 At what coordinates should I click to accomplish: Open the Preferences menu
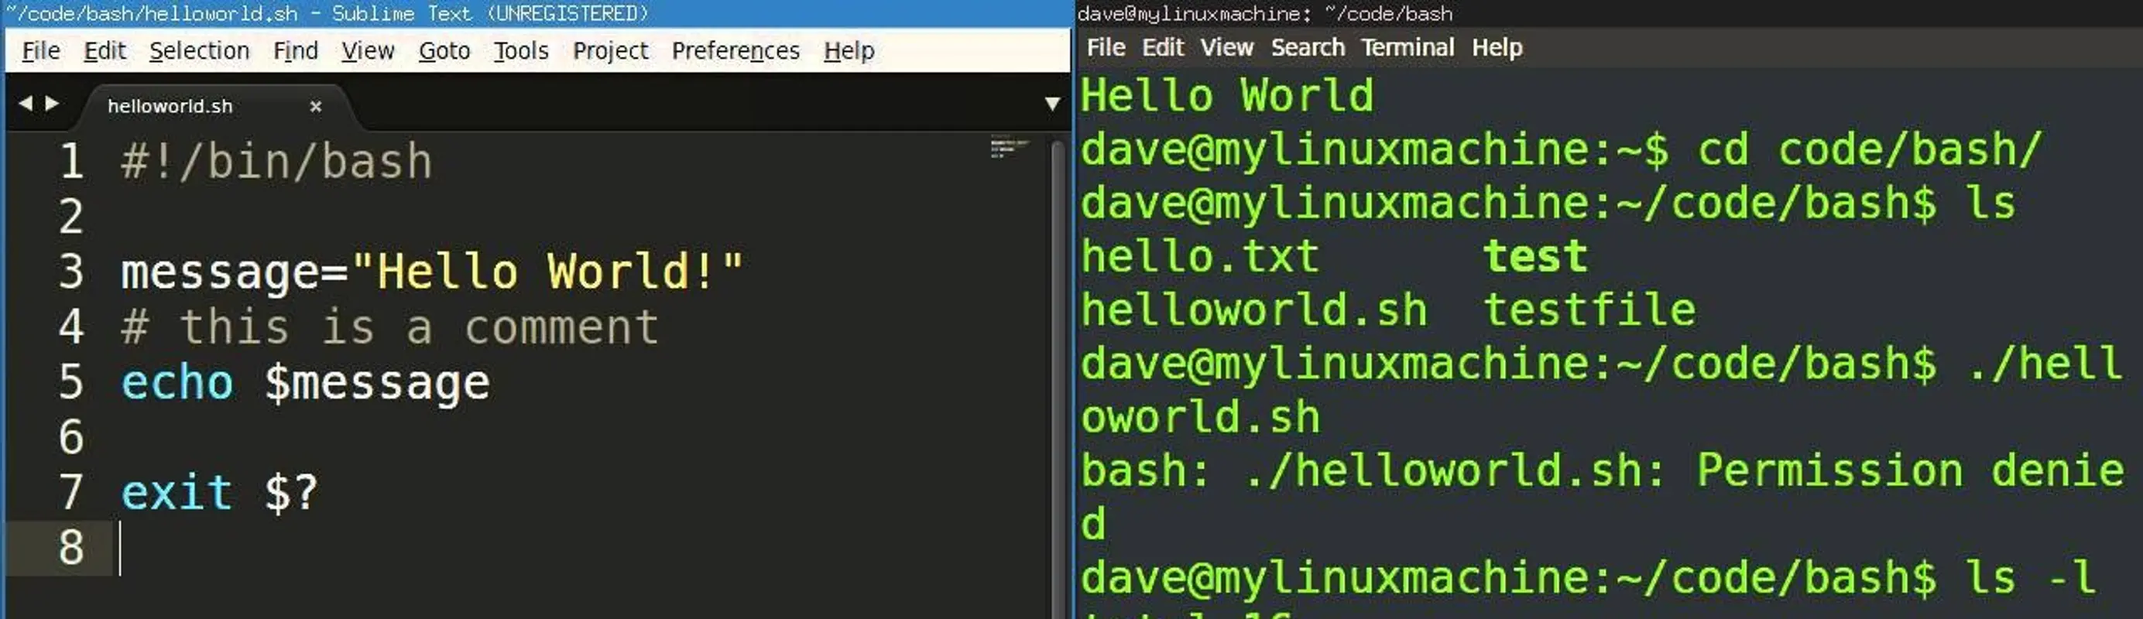click(x=735, y=51)
